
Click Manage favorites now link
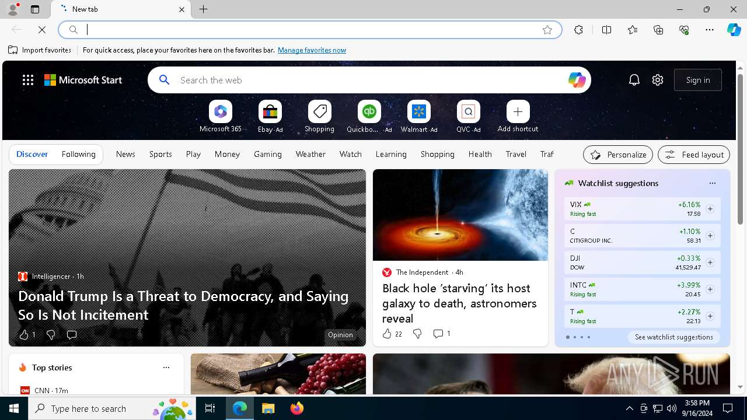312,50
